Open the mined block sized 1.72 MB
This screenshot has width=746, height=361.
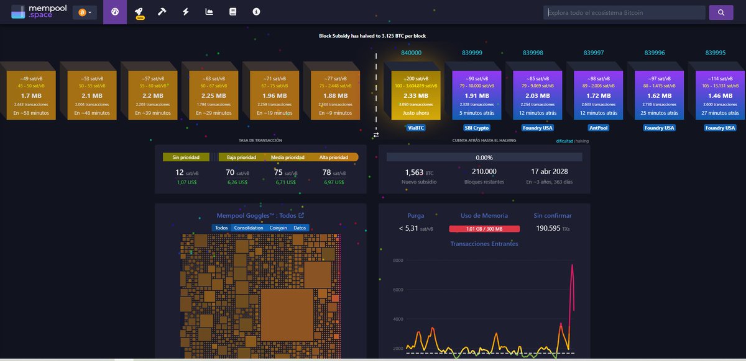click(599, 95)
